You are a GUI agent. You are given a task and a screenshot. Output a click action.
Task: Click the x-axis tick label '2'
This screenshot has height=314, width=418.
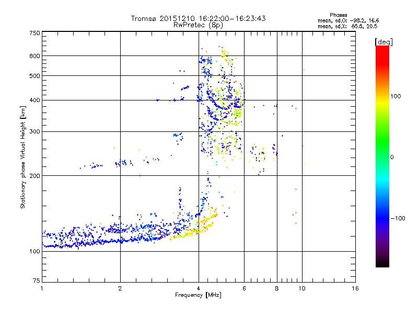click(x=120, y=288)
